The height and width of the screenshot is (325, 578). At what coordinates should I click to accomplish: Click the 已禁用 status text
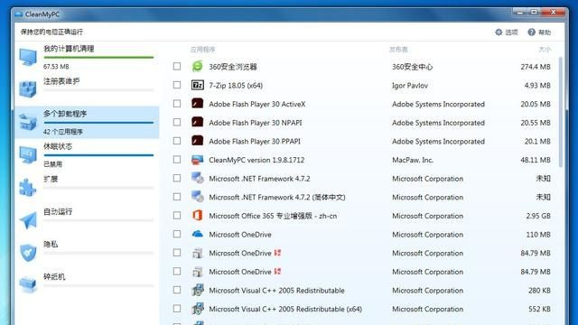[52, 164]
